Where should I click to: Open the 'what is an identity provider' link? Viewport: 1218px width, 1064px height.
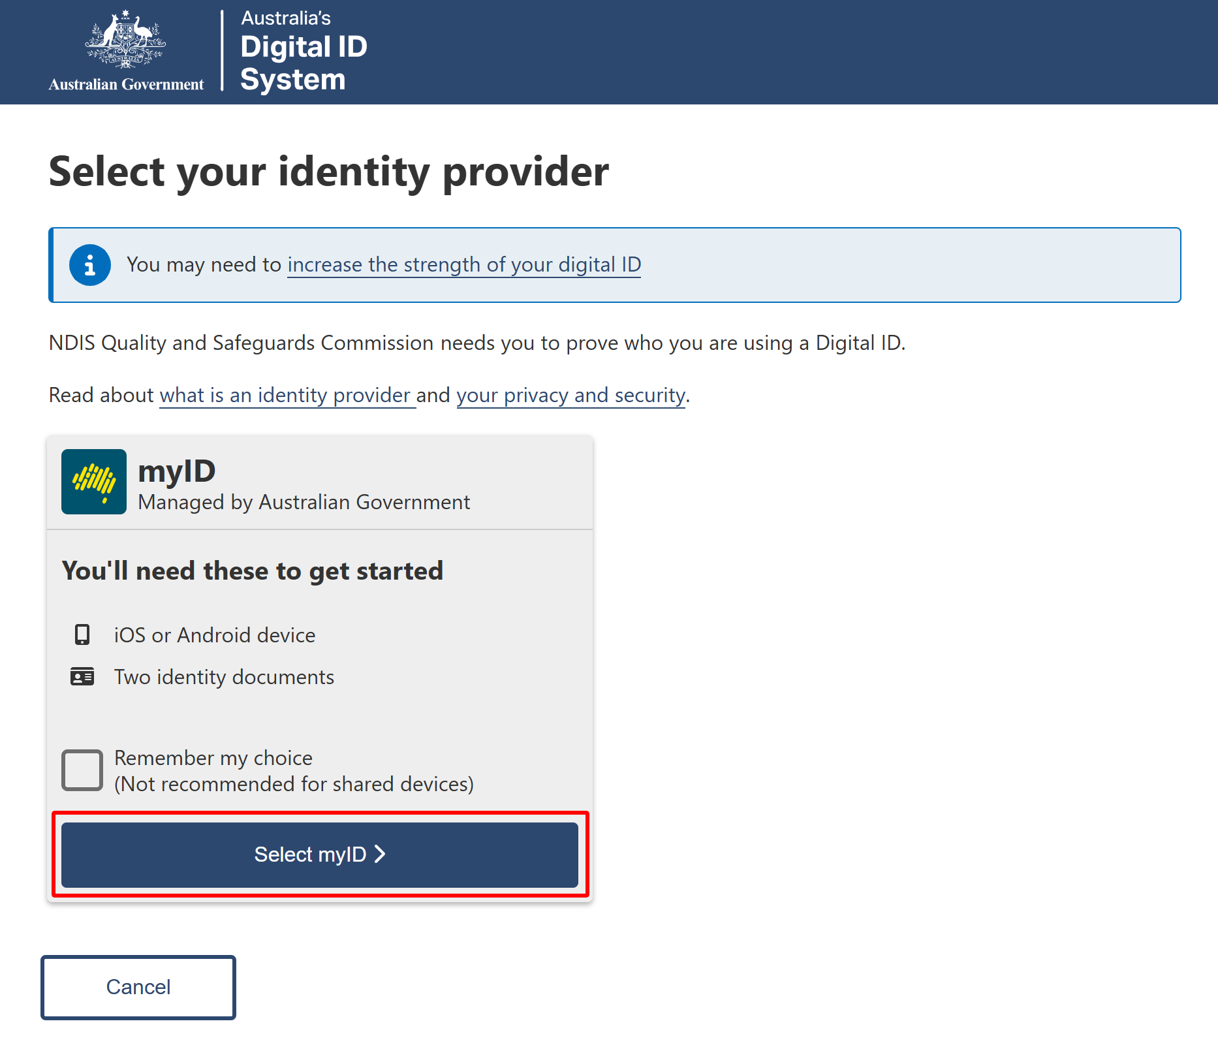285,396
